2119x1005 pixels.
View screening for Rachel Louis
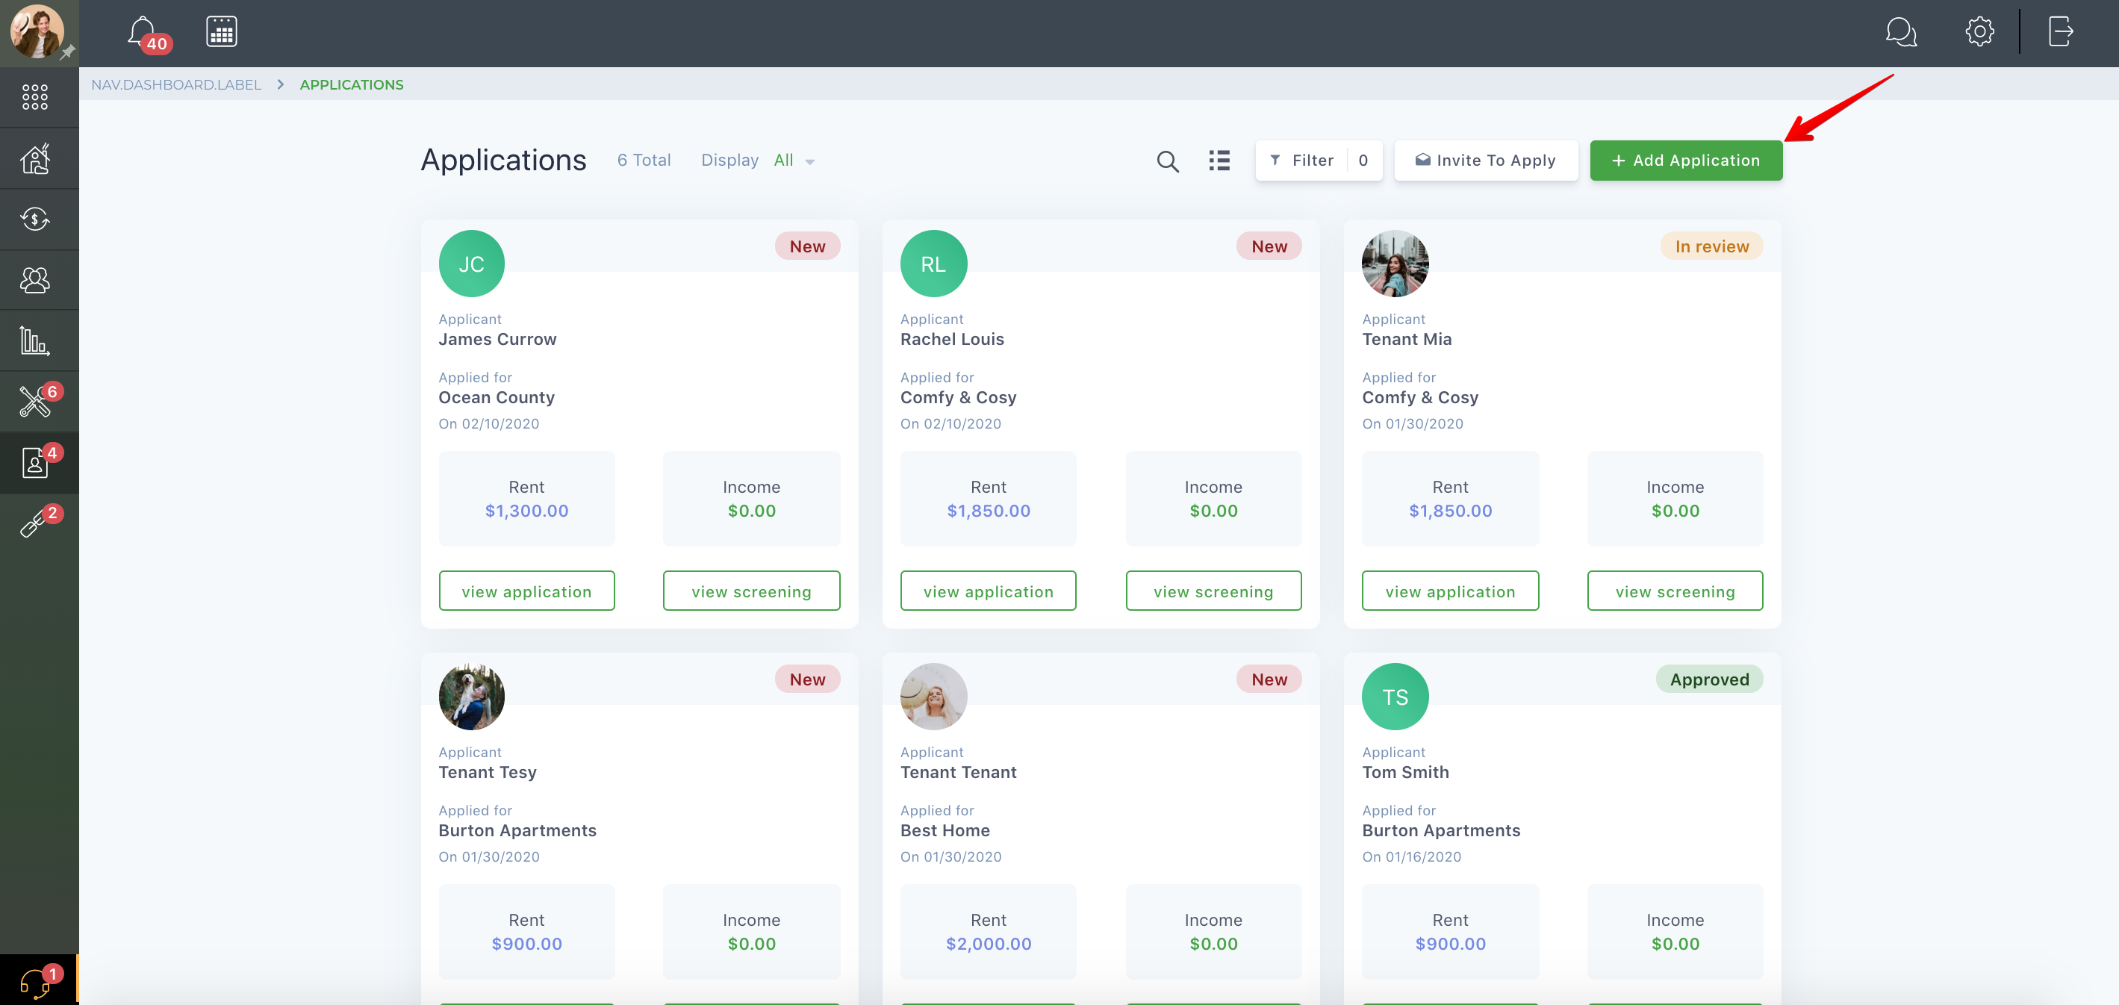pyautogui.click(x=1213, y=591)
